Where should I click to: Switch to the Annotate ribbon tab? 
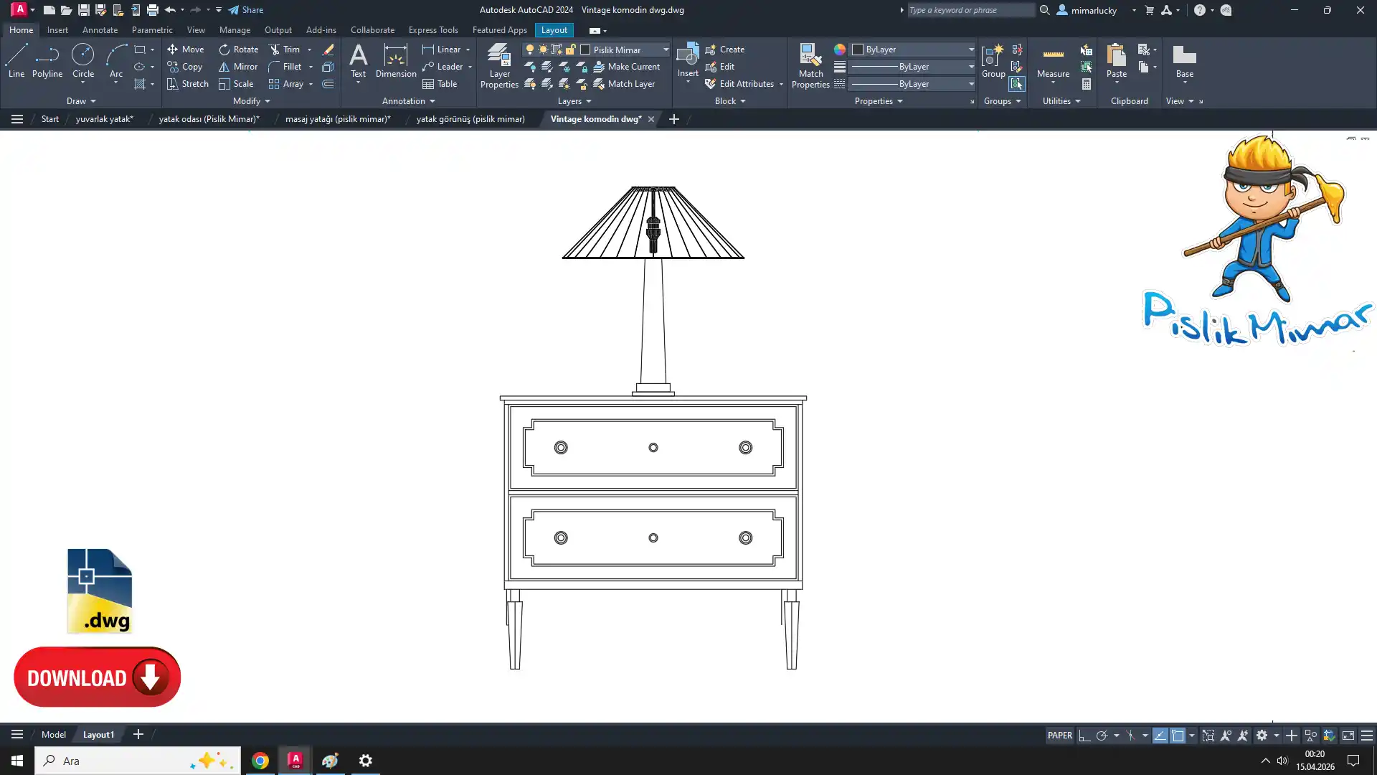point(100,30)
